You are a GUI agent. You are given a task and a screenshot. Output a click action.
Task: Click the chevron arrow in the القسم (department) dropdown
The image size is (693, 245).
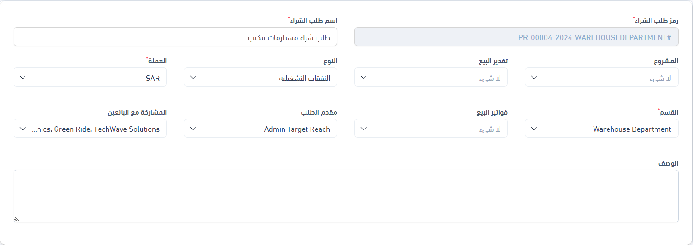pos(534,129)
